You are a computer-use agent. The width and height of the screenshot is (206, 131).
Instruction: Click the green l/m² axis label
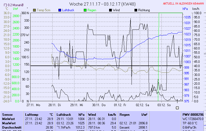click(x=16, y=9)
